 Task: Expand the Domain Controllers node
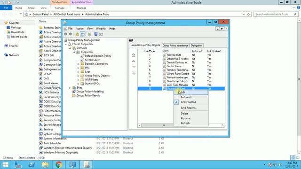78,64
